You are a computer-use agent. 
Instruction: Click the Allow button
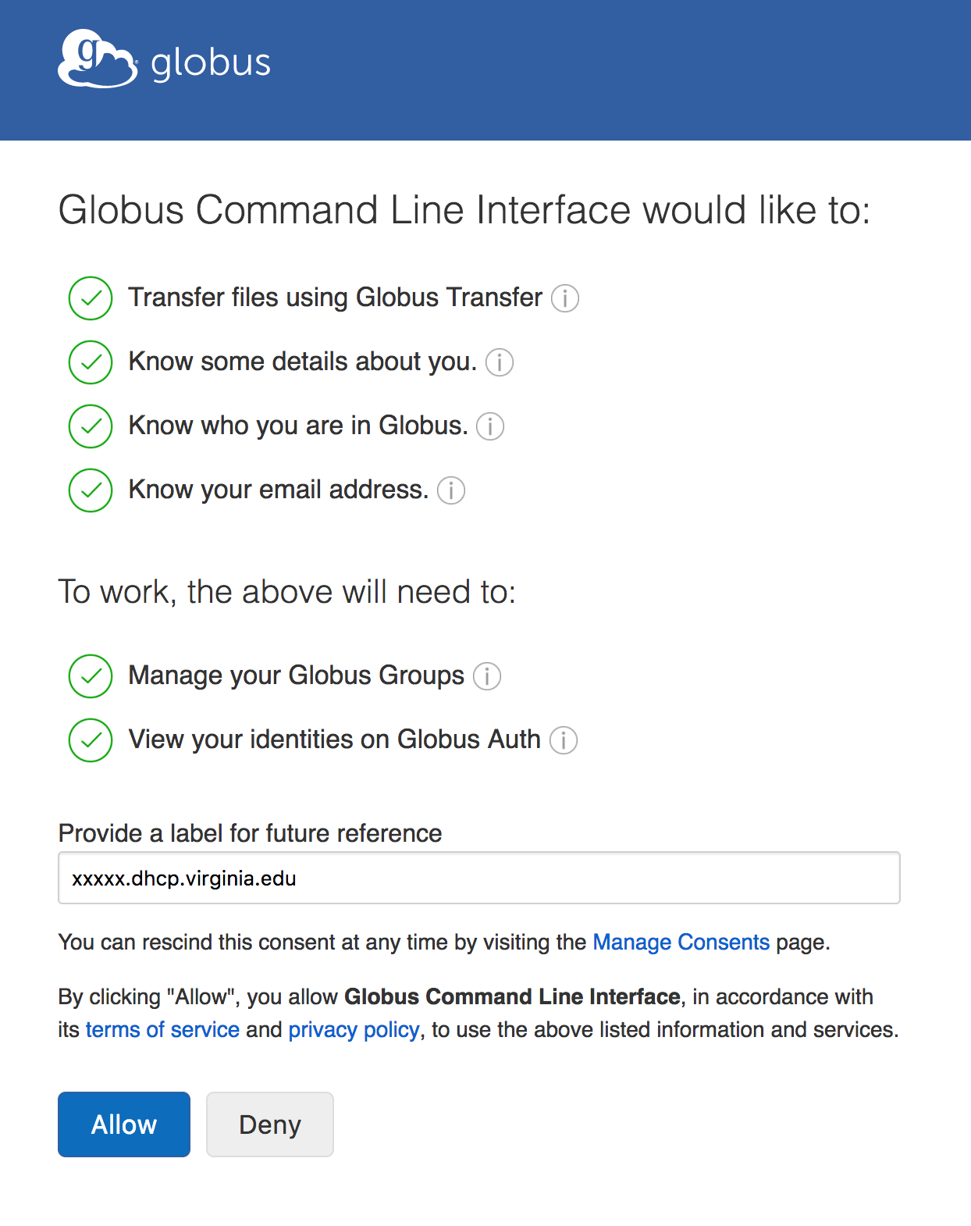coord(123,1124)
